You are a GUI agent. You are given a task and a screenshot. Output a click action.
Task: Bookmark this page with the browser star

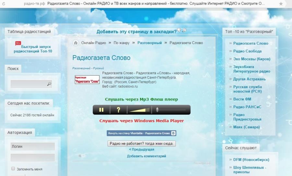point(281,3)
